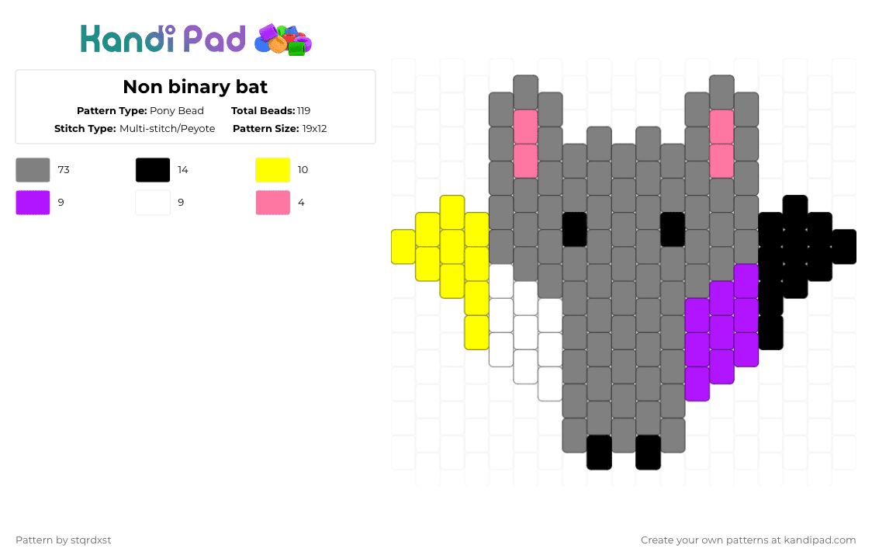The image size is (872, 559).
Task: Click the Kandi Pad logo text
Action: click(163, 39)
